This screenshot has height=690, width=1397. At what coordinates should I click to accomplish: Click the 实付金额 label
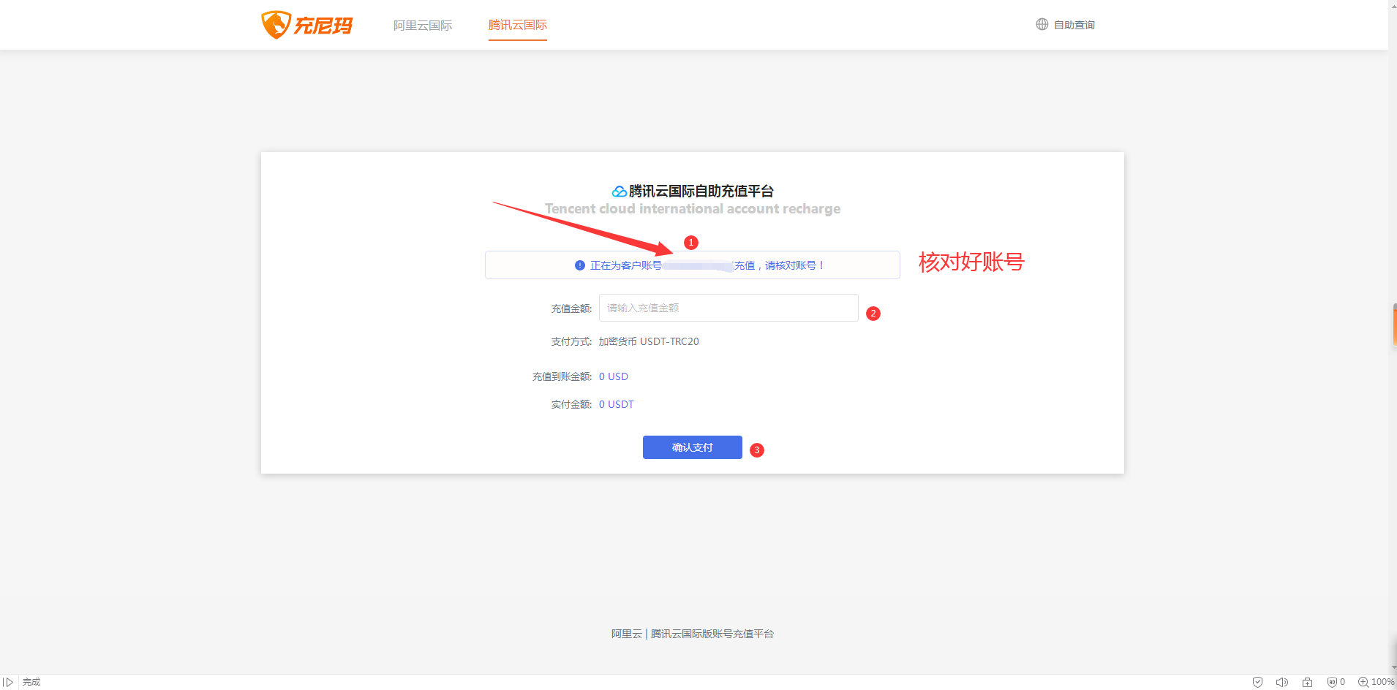tap(571, 404)
